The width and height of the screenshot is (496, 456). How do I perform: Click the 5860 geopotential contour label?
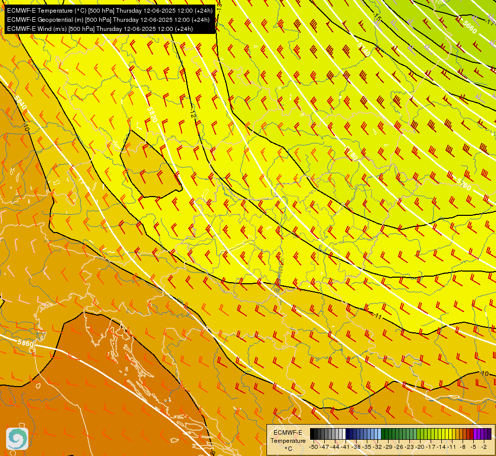tap(26, 343)
